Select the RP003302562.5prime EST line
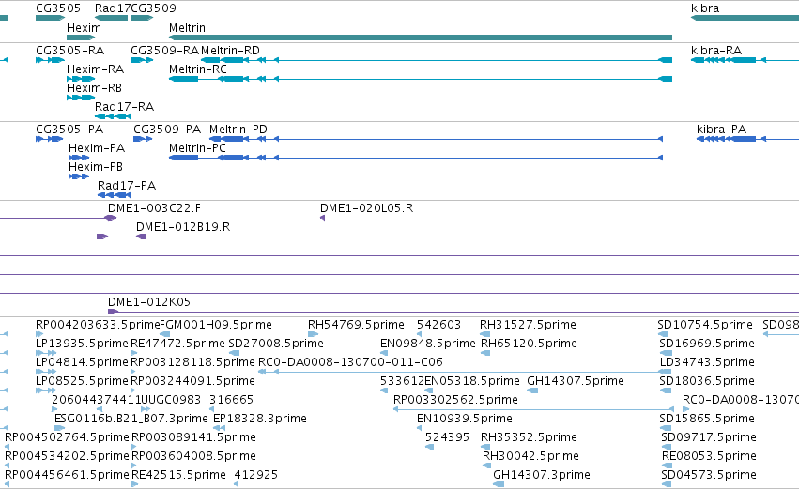The width and height of the screenshot is (799, 489). coord(533,409)
